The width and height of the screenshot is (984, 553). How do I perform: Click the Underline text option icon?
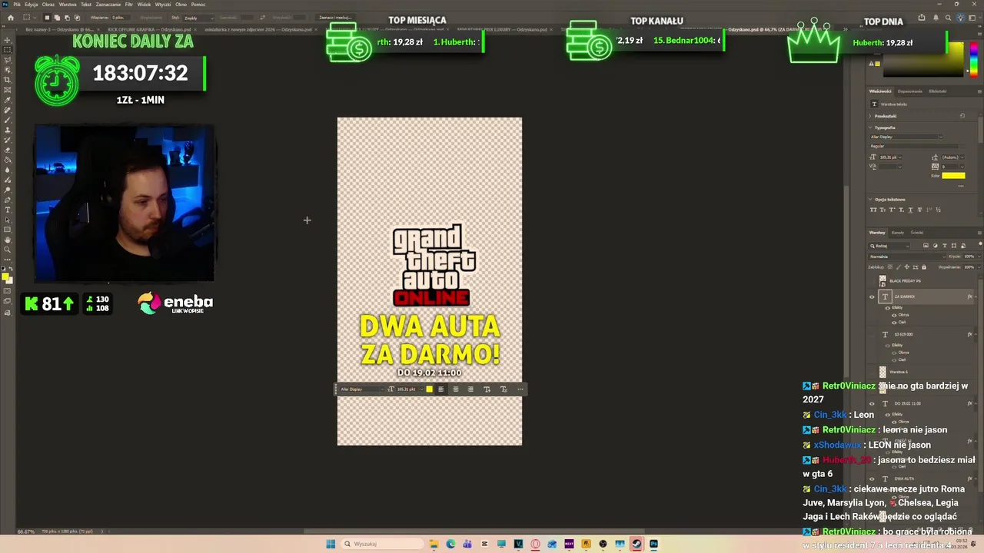point(910,210)
